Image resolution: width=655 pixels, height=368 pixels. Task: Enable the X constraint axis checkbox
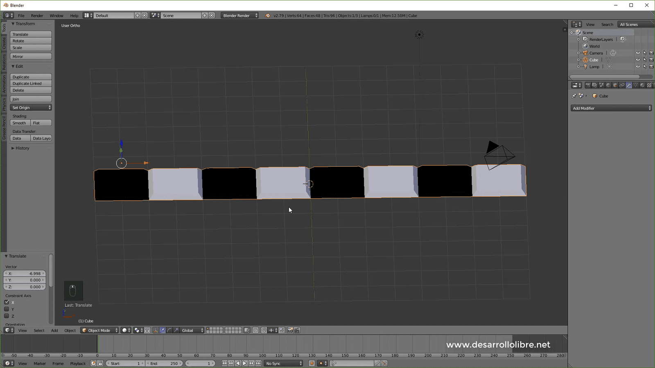point(7,302)
